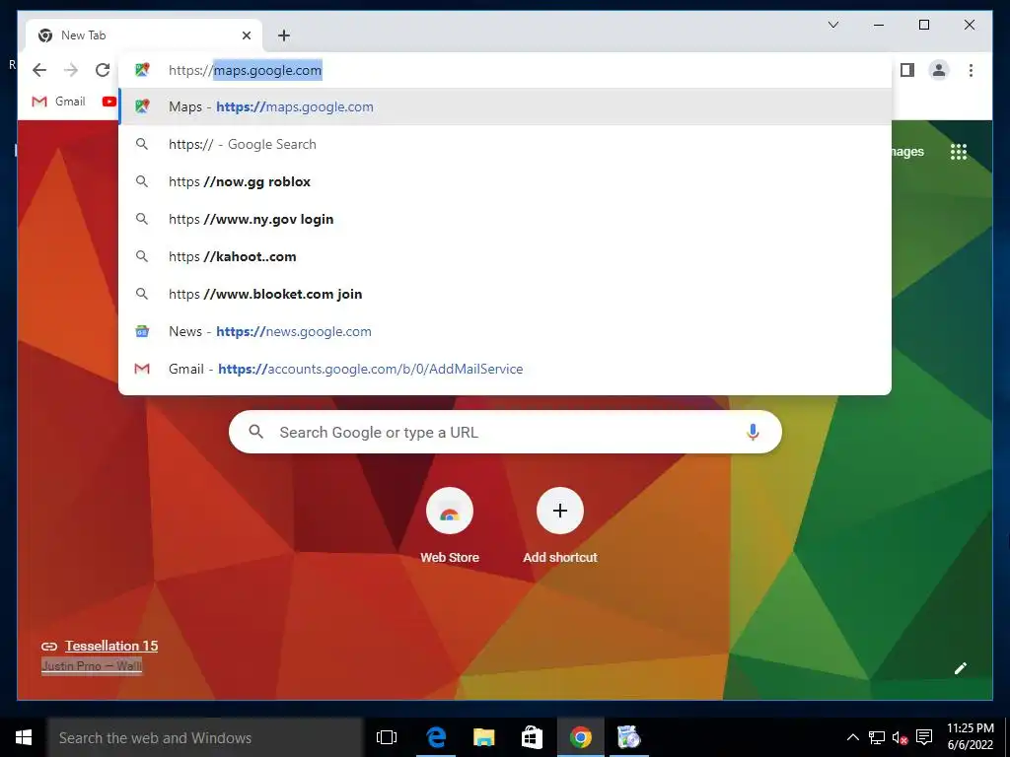Image resolution: width=1010 pixels, height=757 pixels.
Task: Switch to Chrome in the taskbar
Action: 580,737
